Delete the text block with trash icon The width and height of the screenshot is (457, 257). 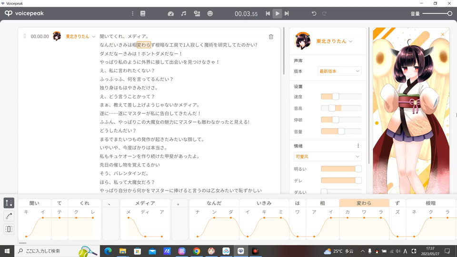[x=271, y=37]
